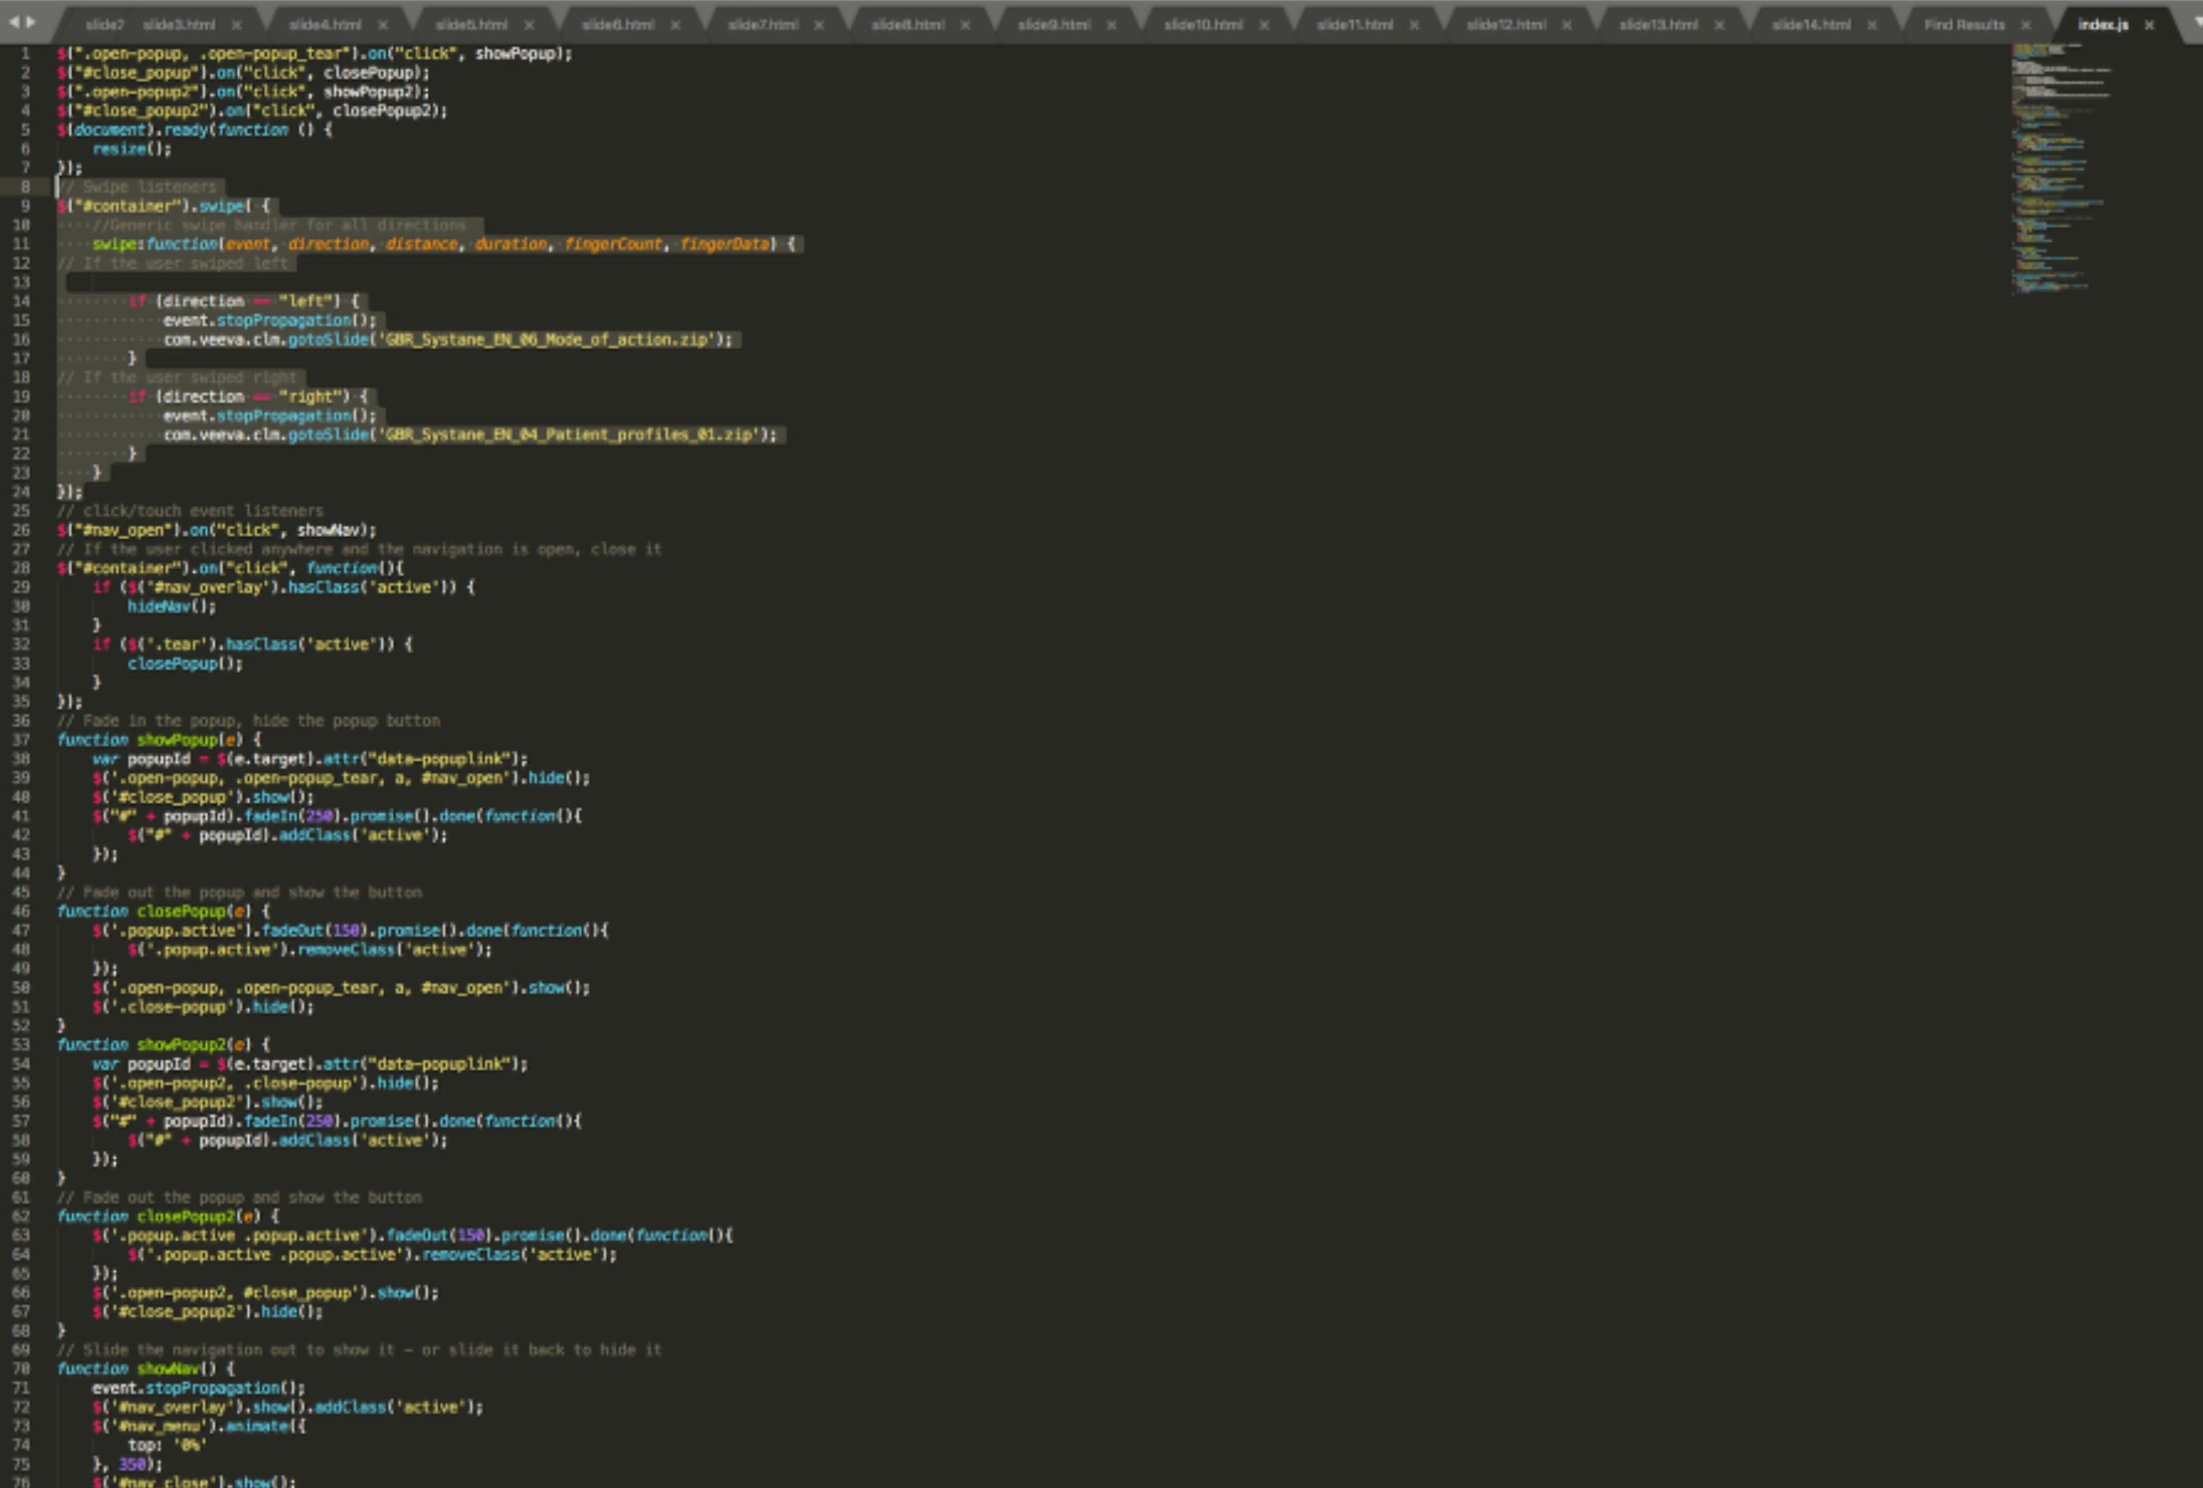This screenshot has height=1488, width=2203.
Task: Place cursor on "// Swipe listeners" comment
Action: [136, 186]
